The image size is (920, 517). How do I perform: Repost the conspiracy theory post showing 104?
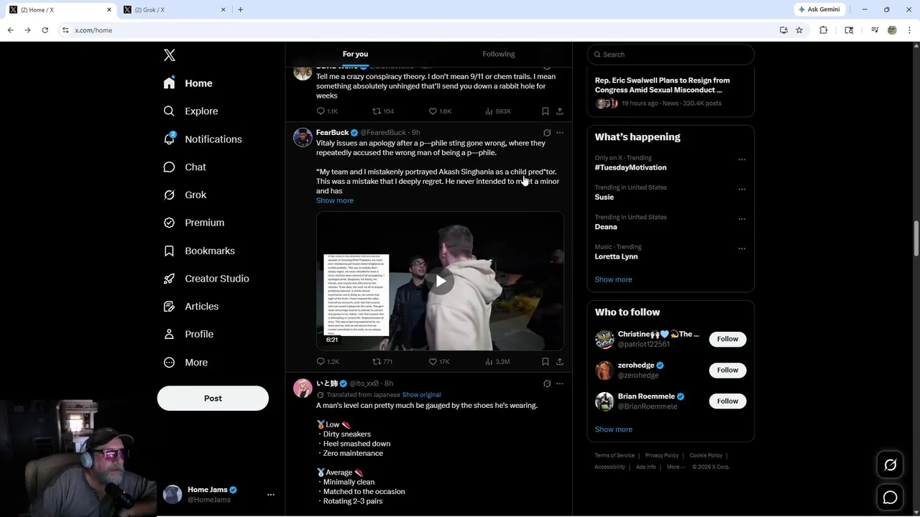pos(383,111)
